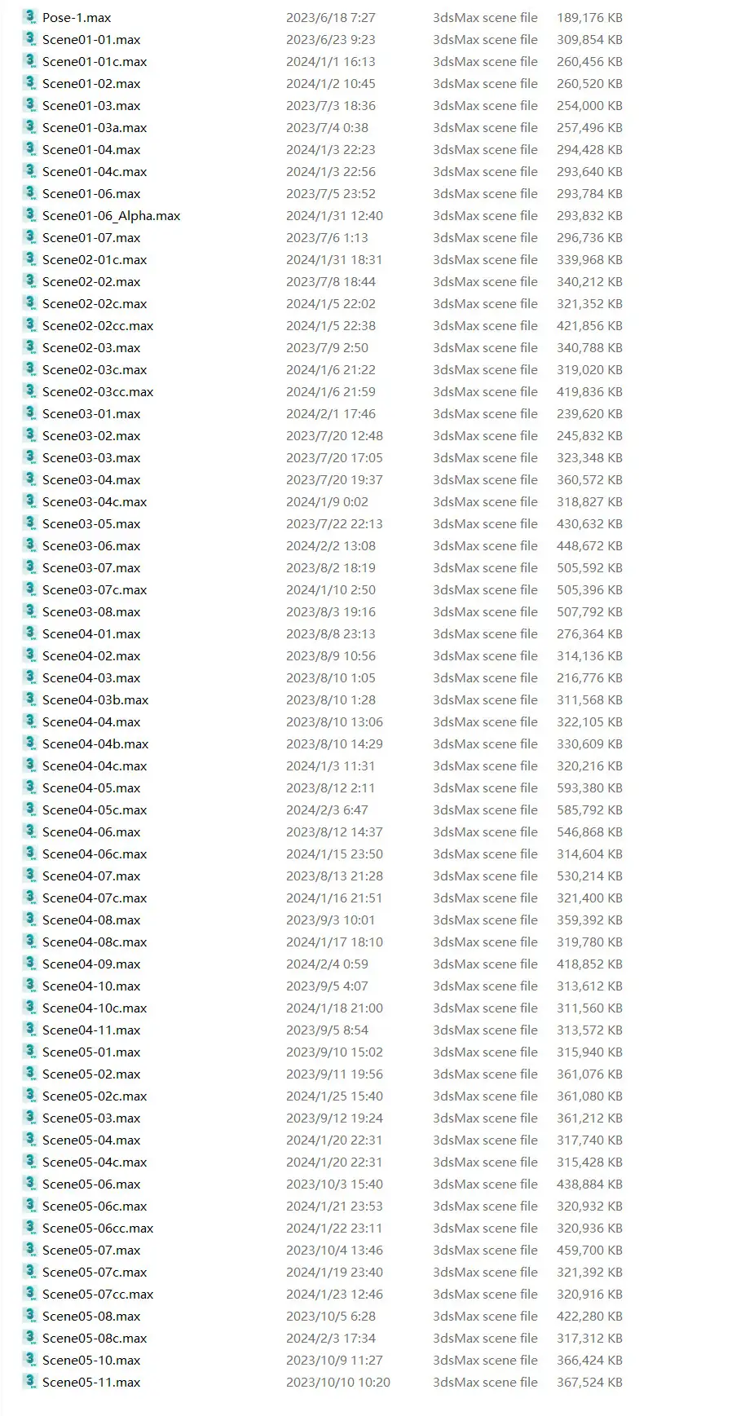Click the file icon of Scene01-06_Alpha.max
The width and height of the screenshot is (745, 1416).
point(30,215)
